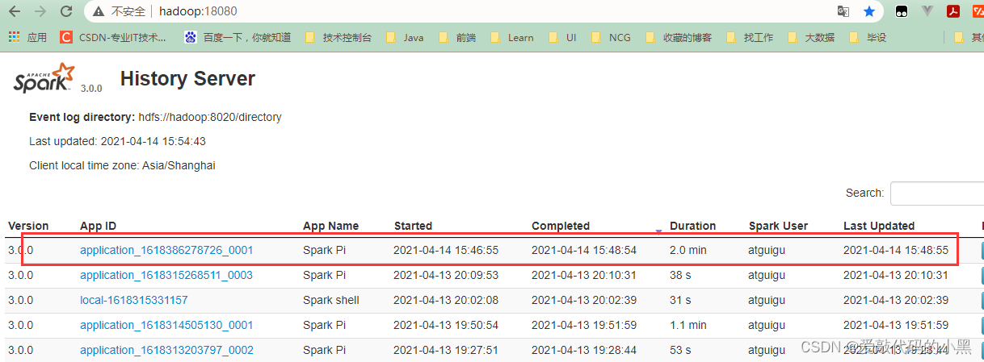Open the NCG bookmark folder
The image size is (984, 362).
pyautogui.click(x=611, y=37)
